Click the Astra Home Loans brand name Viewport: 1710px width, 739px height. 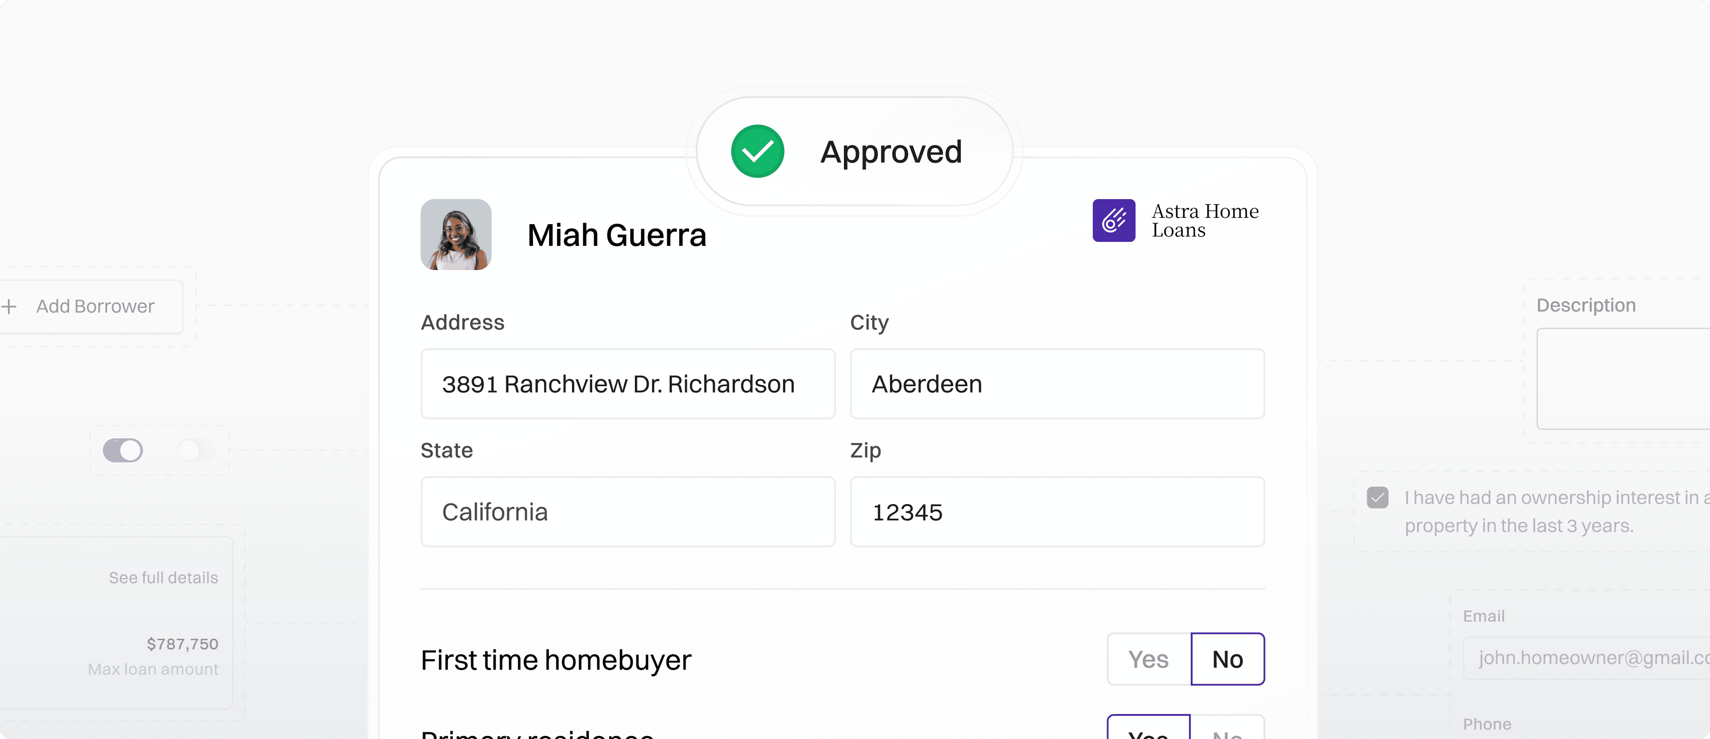[1205, 220]
